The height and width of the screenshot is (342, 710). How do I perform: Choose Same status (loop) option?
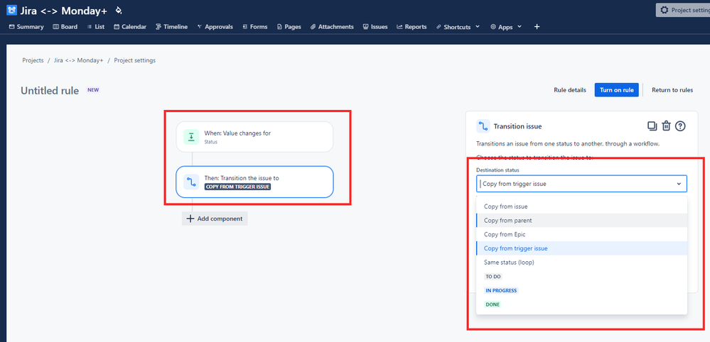point(581,262)
